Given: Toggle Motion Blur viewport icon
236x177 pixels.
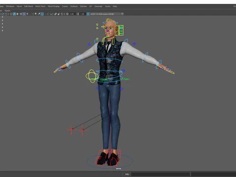Looking at the screenshot, I should pyautogui.click(x=39, y=14).
